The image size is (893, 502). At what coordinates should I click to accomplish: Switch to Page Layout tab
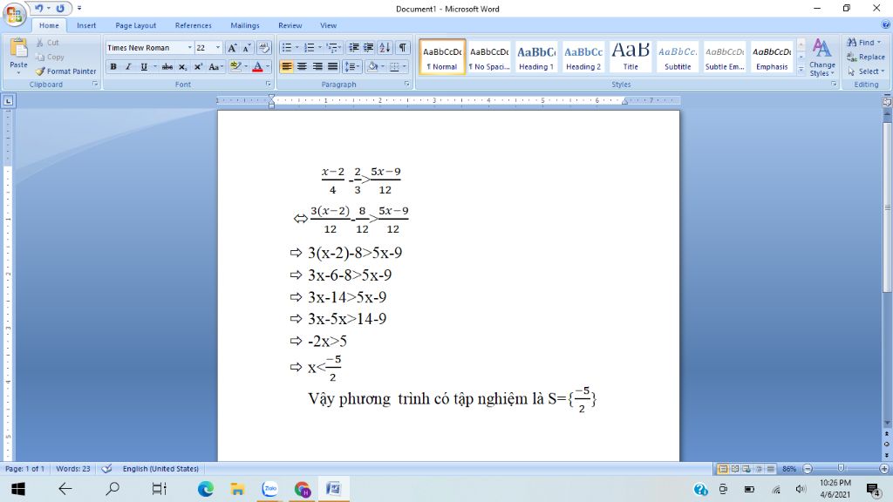(x=135, y=25)
